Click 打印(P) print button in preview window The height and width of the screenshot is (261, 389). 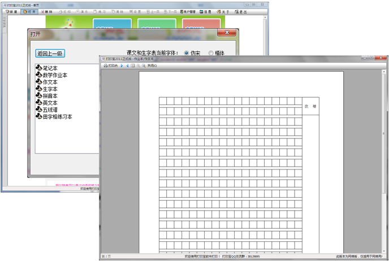click(110, 66)
